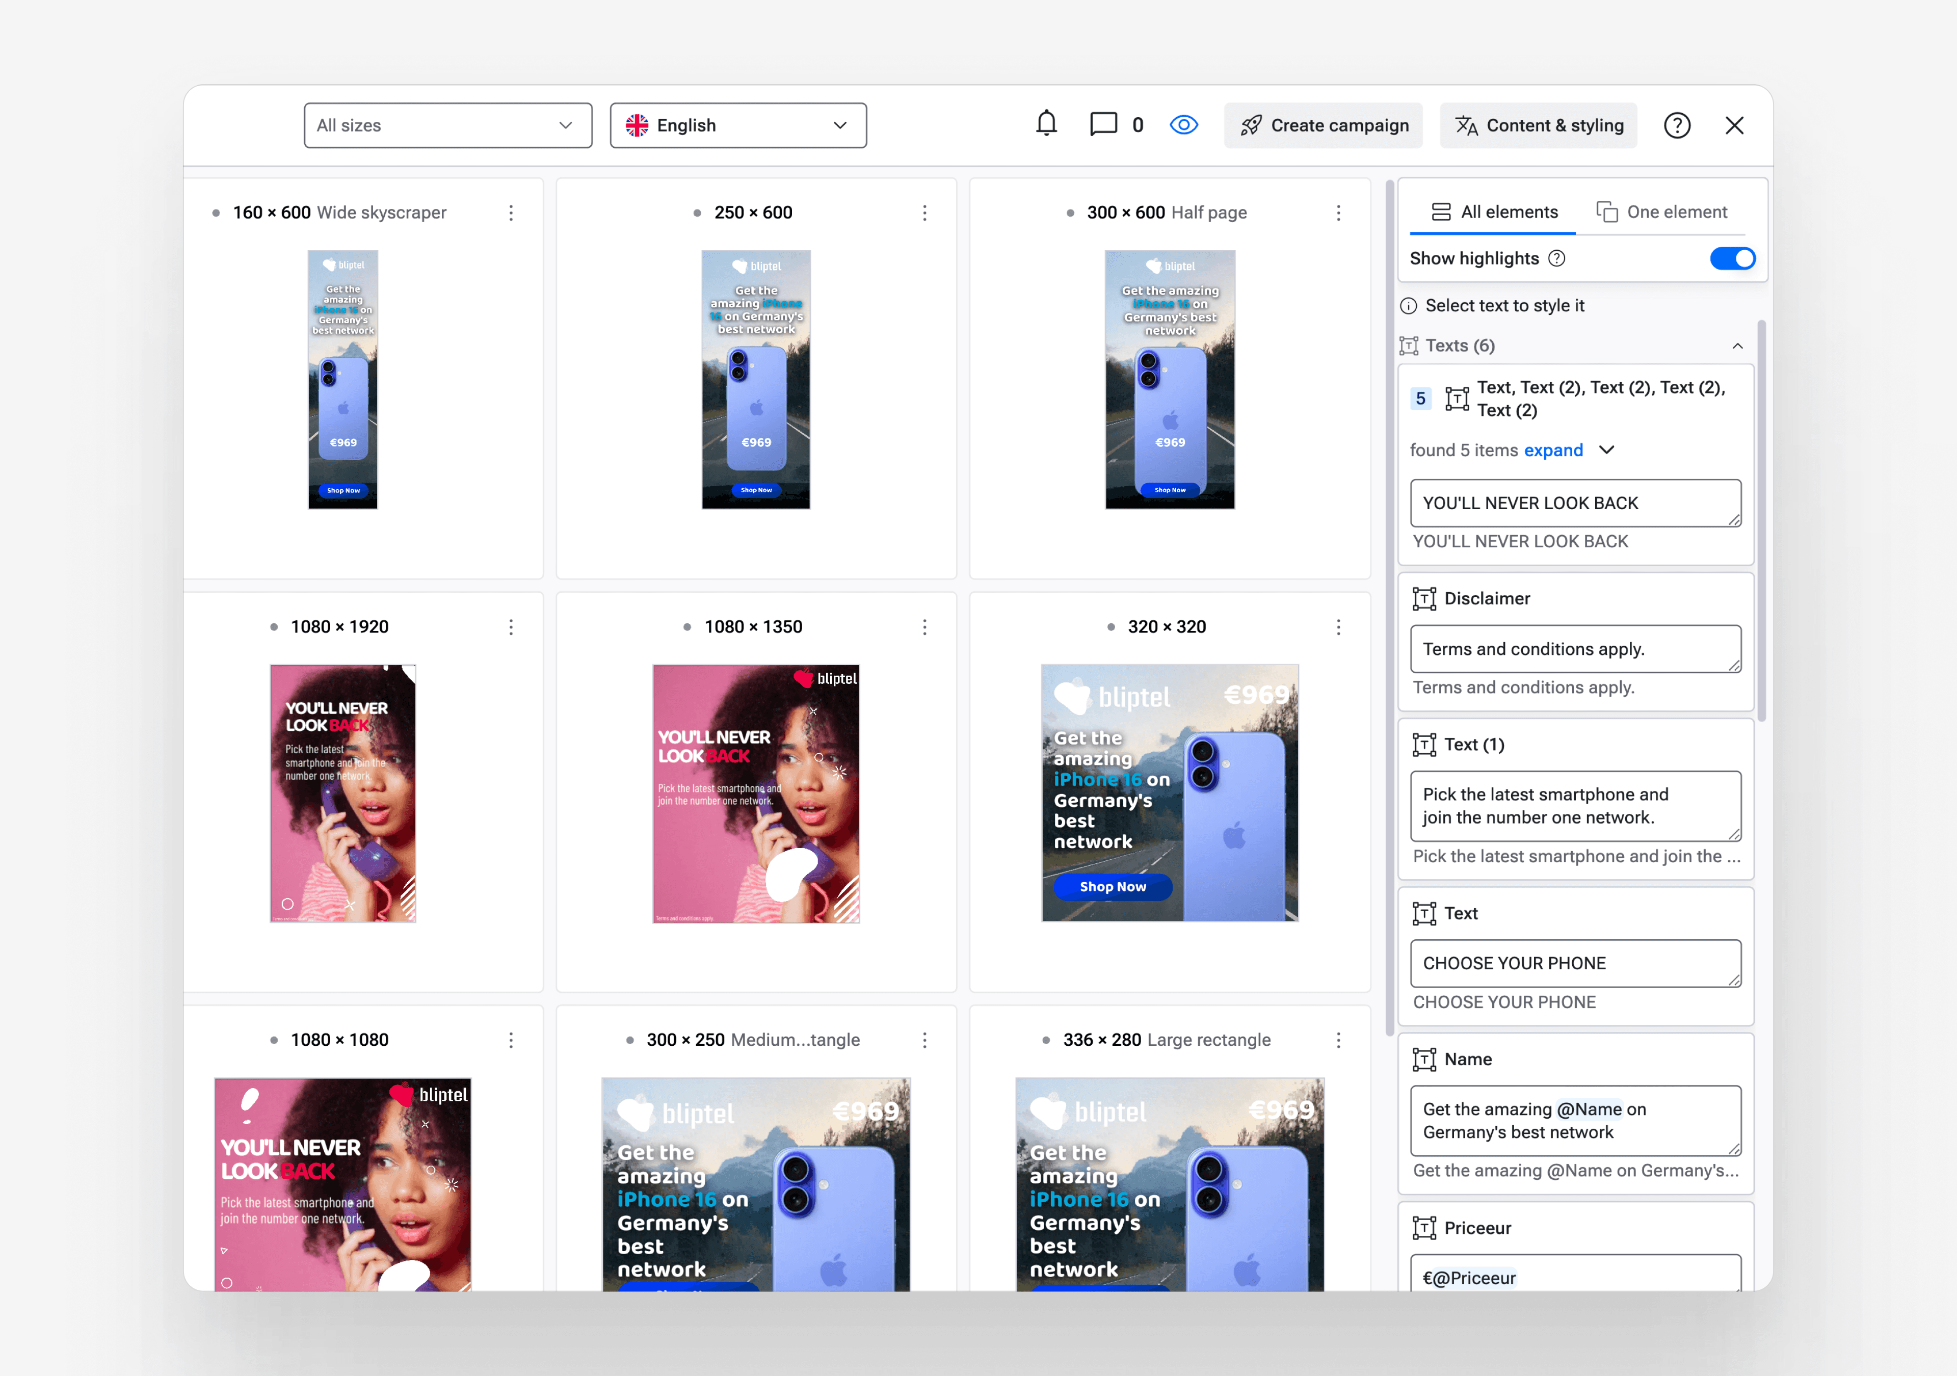The image size is (1957, 1376).
Task: Select the 1080 × 1920 banner thumbnail
Action: 342,793
